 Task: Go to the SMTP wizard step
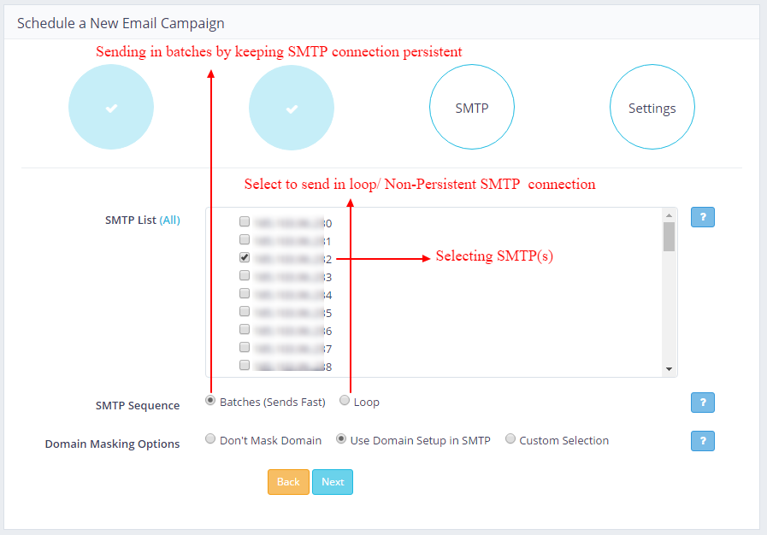[x=472, y=108]
